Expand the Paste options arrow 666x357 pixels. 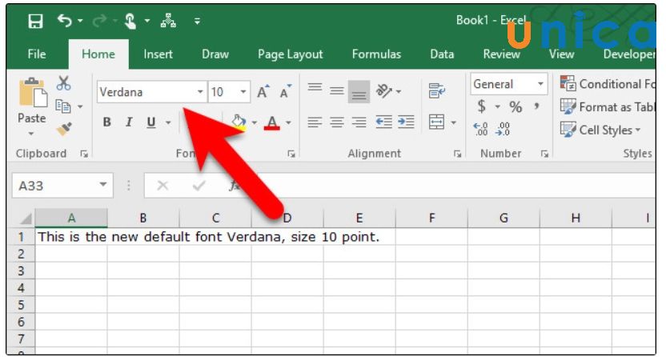[31, 134]
